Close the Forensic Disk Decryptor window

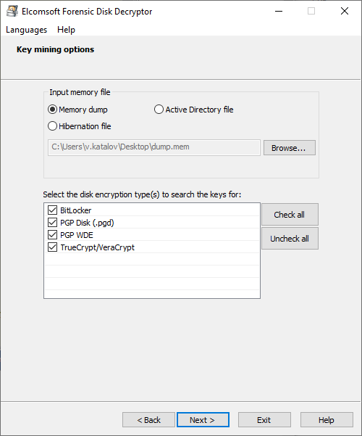(345, 11)
